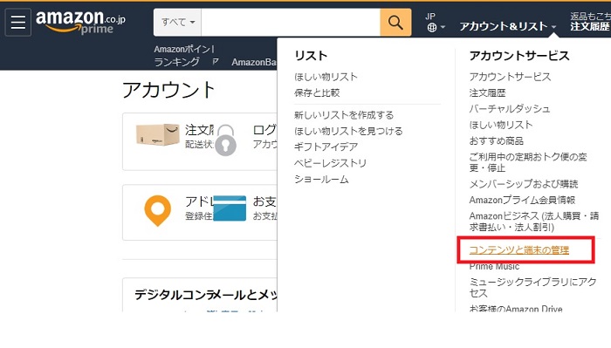Screen dimensions: 611x348
Task: Open おすすめ商品 link
Action: [497, 140]
